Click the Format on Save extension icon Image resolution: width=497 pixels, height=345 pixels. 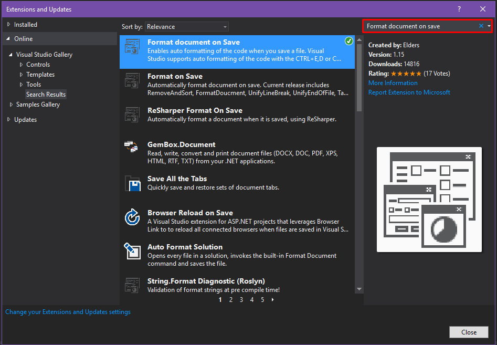point(132,81)
